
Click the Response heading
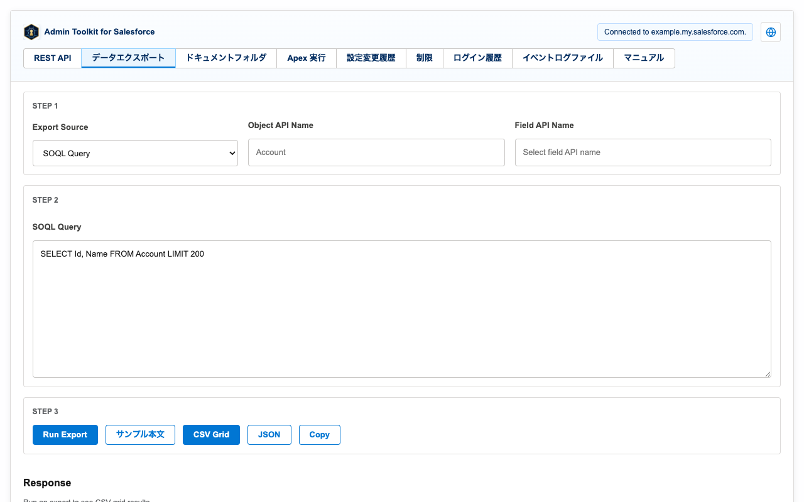(47, 483)
